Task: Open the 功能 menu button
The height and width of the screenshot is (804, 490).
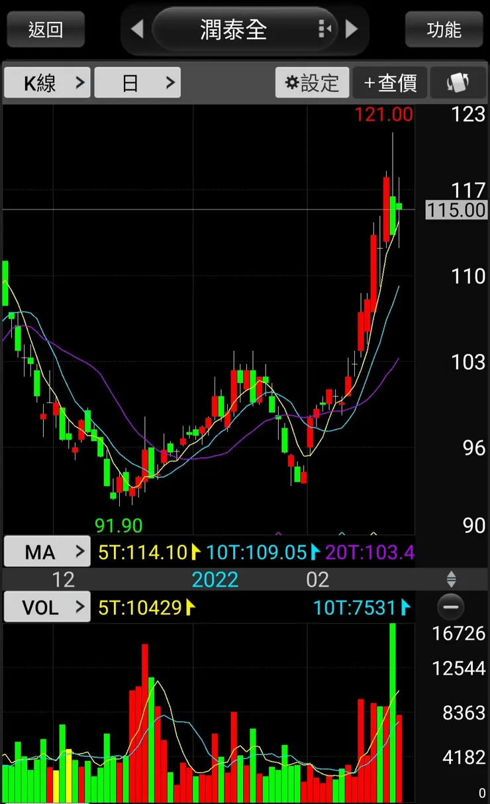Action: [x=444, y=30]
